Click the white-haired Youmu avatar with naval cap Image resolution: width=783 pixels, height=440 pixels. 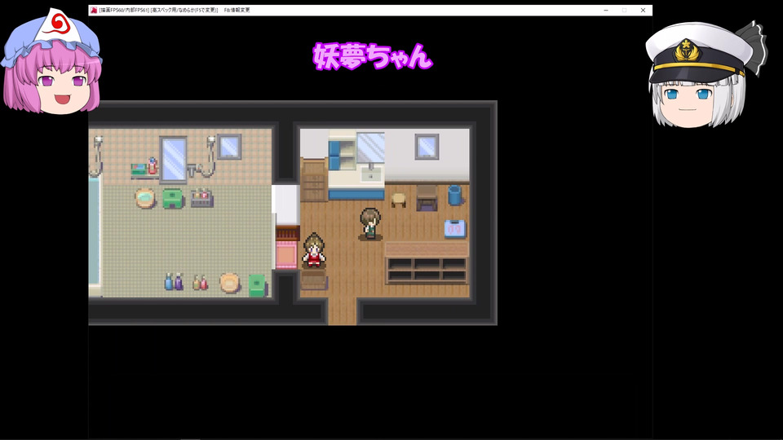(705, 75)
